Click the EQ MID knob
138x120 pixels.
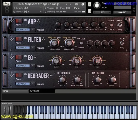click(77, 61)
